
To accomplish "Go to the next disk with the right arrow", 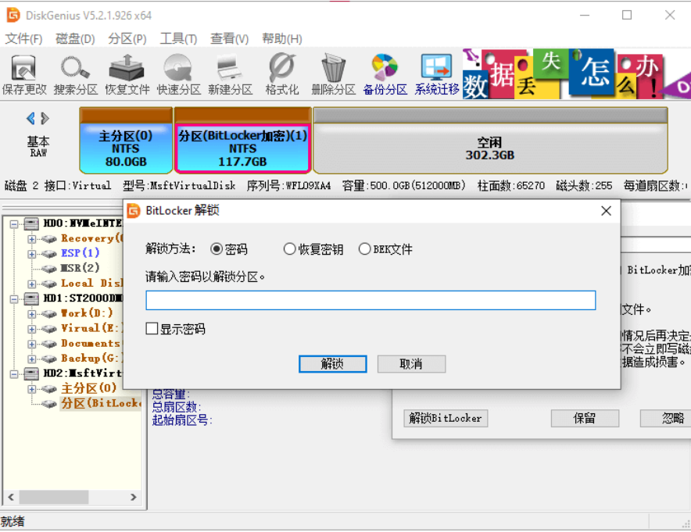I will 45,119.
